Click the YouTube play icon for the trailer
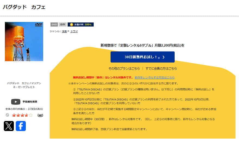This screenshot has width=239, height=144. [16, 102]
